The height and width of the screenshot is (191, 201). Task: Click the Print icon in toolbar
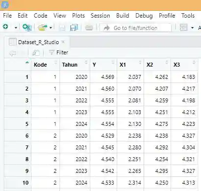coord(89,27)
